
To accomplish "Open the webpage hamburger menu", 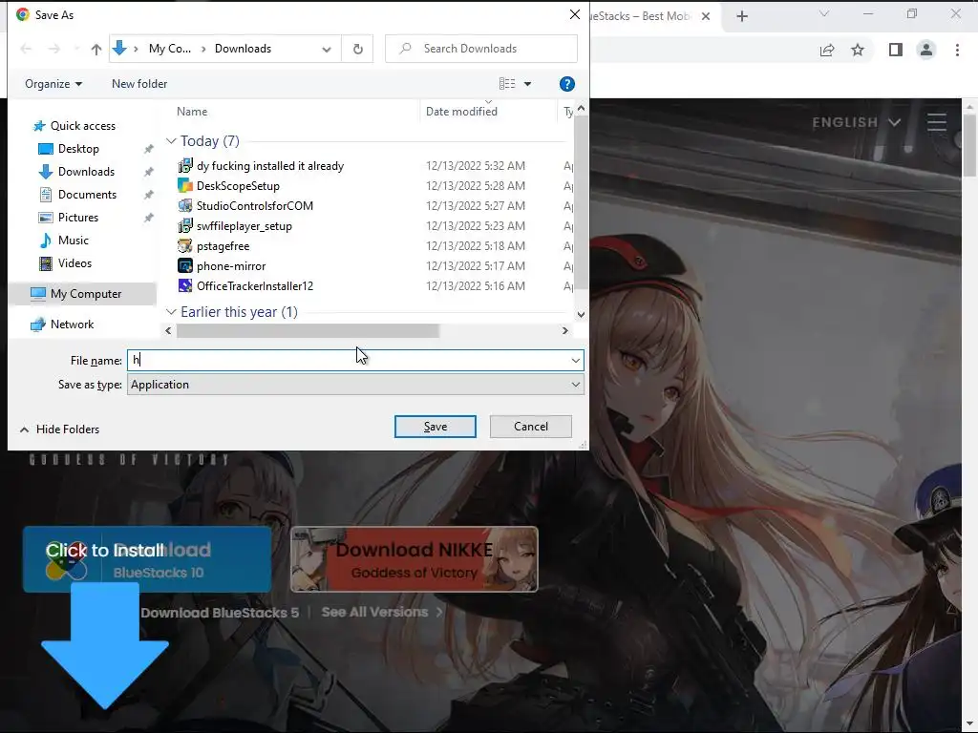I will (x=937, y=121).
